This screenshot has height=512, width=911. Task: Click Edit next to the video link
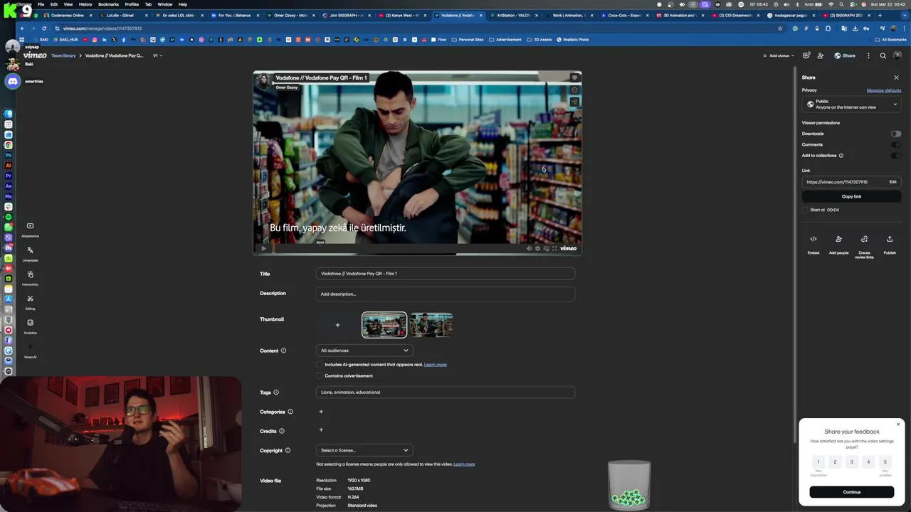(x=892, y=182)
